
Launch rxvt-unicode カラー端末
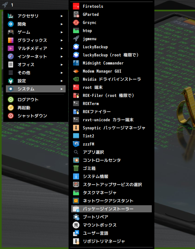click(111, 120)
